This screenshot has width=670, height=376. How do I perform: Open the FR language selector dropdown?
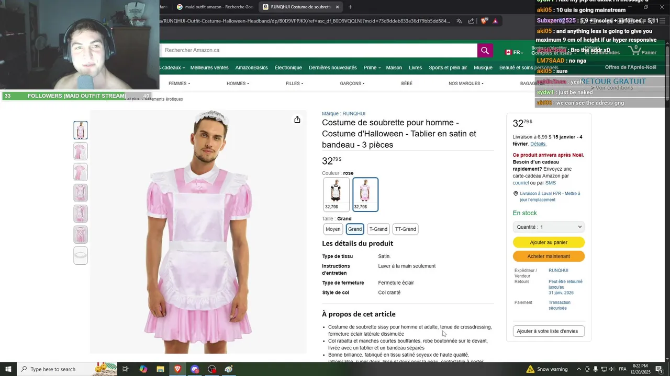[514, 52]
